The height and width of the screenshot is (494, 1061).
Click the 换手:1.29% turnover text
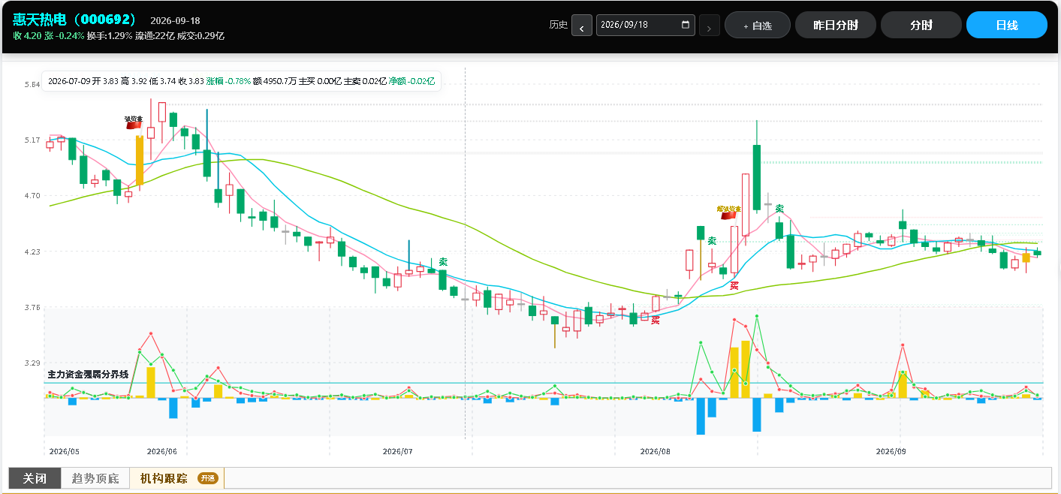pyautogui.click(x=110, y=35)
